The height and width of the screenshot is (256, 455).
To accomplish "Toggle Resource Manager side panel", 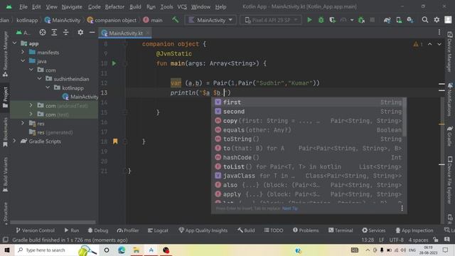I will coord(5,54).
